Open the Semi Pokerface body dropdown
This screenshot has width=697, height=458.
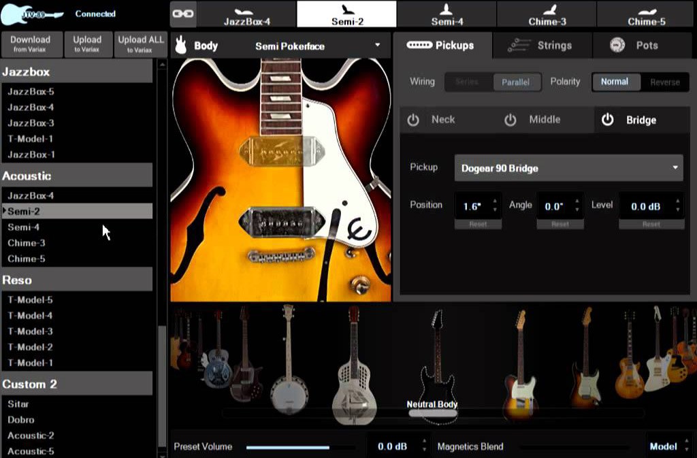(378, 46)
